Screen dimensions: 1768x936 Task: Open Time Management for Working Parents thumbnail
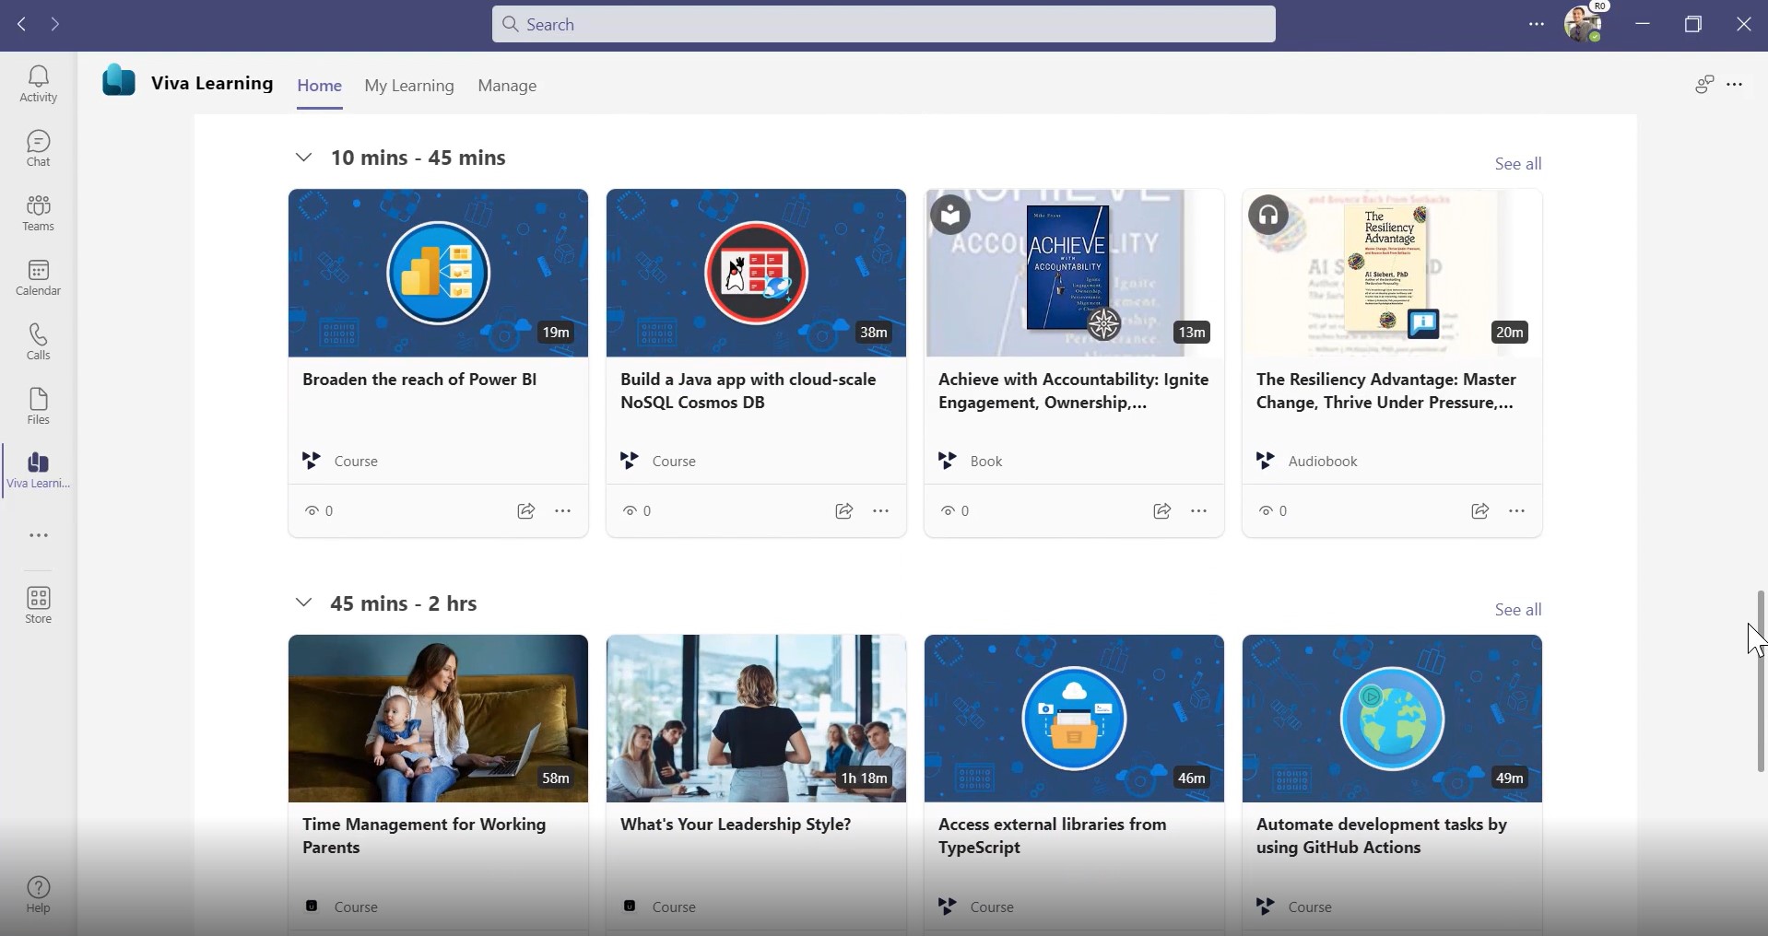click(x=438, y=719)
